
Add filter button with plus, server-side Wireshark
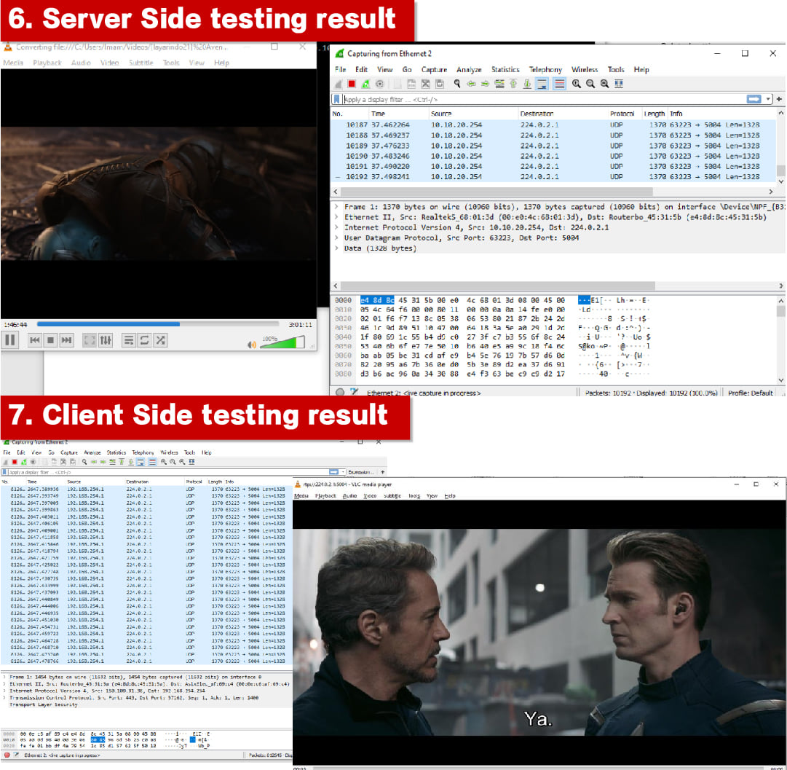[x=779, y=100]
